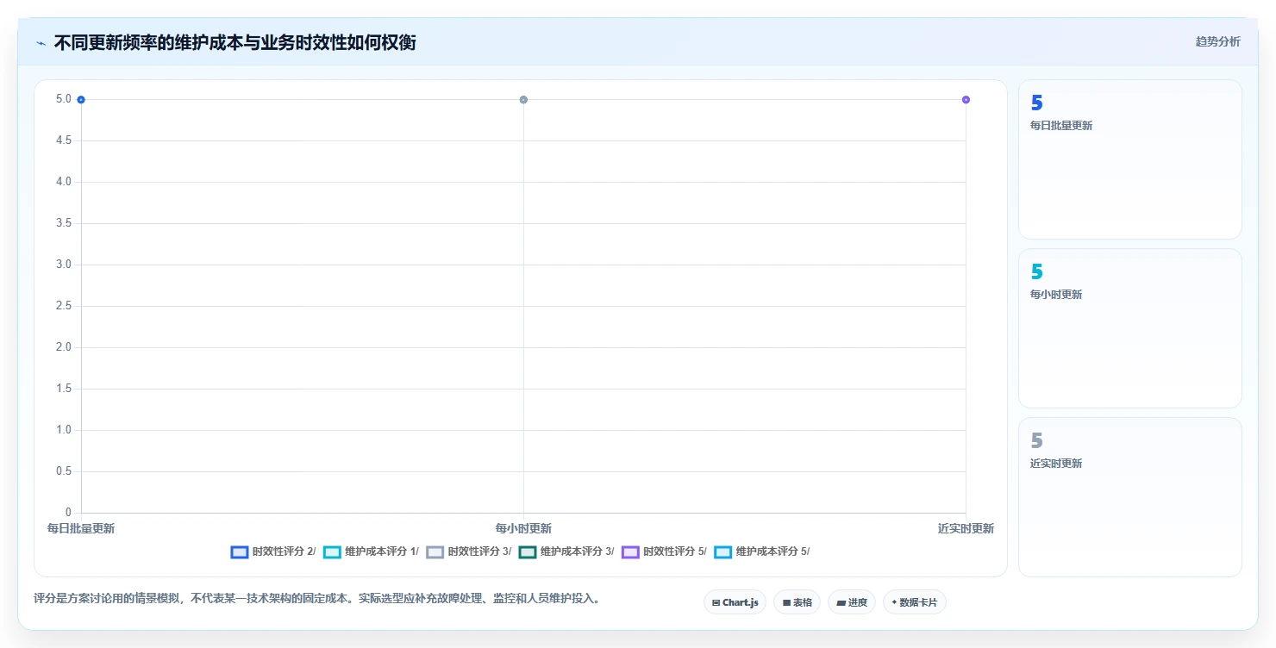Toggle the 时效性评分 3/ legend item
Image resolution: width=1276 pixels, height=648 pixels.
469,551
